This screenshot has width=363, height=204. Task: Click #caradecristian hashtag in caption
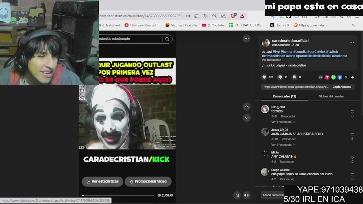point(273,56)
